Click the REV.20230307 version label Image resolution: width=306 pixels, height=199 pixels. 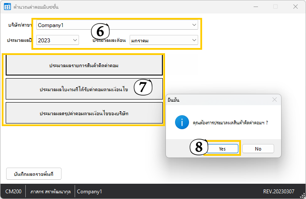coord(279,192)
